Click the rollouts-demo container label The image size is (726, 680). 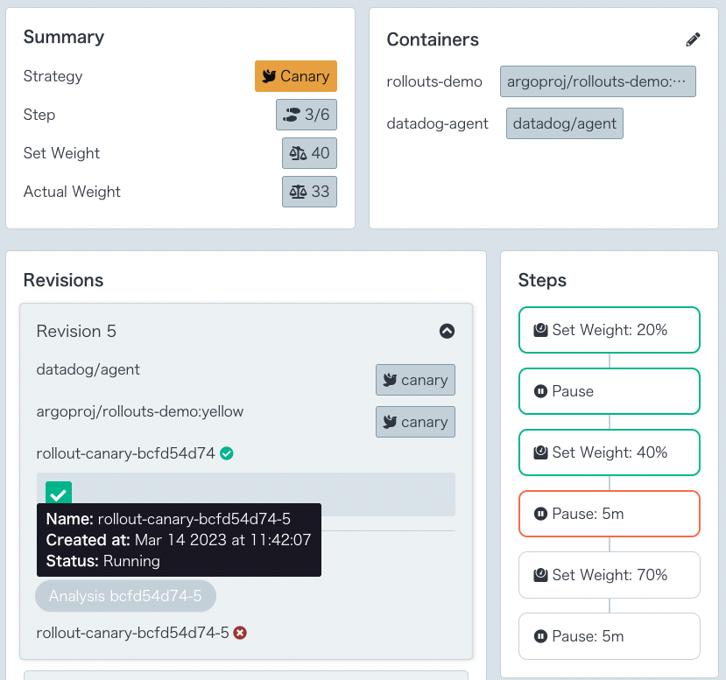click(x=434, y=81)
